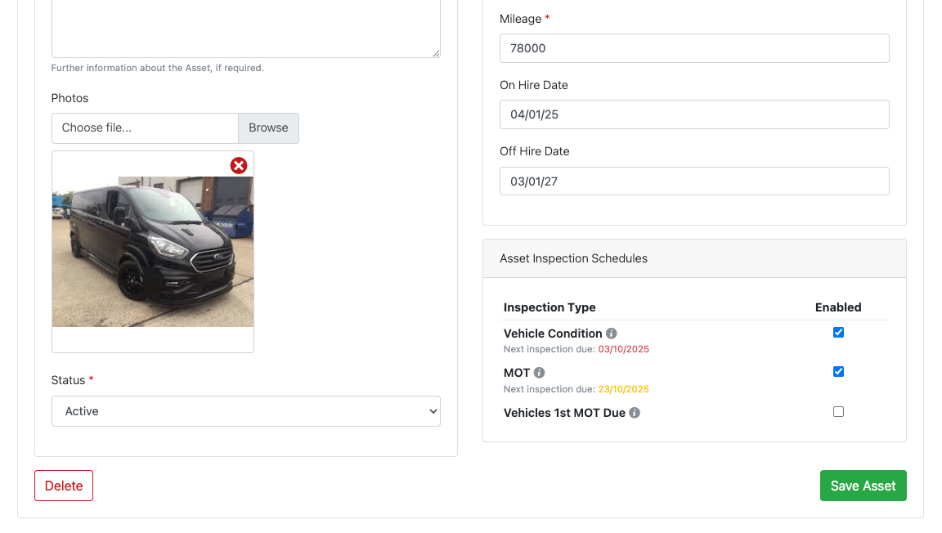Click the On Hire Date field
The height and width of the screenshot is (533, 942).
694,114
